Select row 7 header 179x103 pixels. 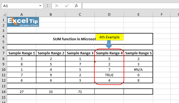pos(3,53)
